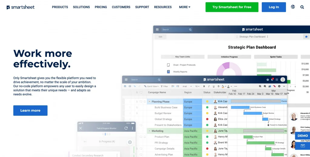The height and width of the screenshot is (157, 310).
Task: Toggle strikethrough formatting in sheet toolbar
Action: tap(218, 86)
